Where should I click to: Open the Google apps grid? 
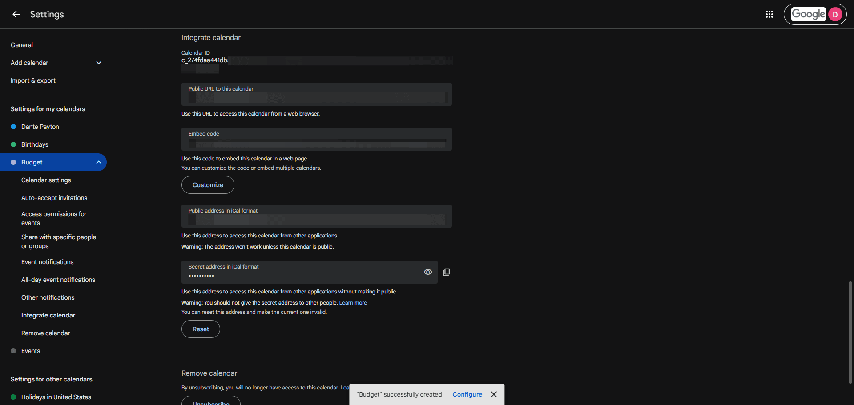[x=769, y=14]
